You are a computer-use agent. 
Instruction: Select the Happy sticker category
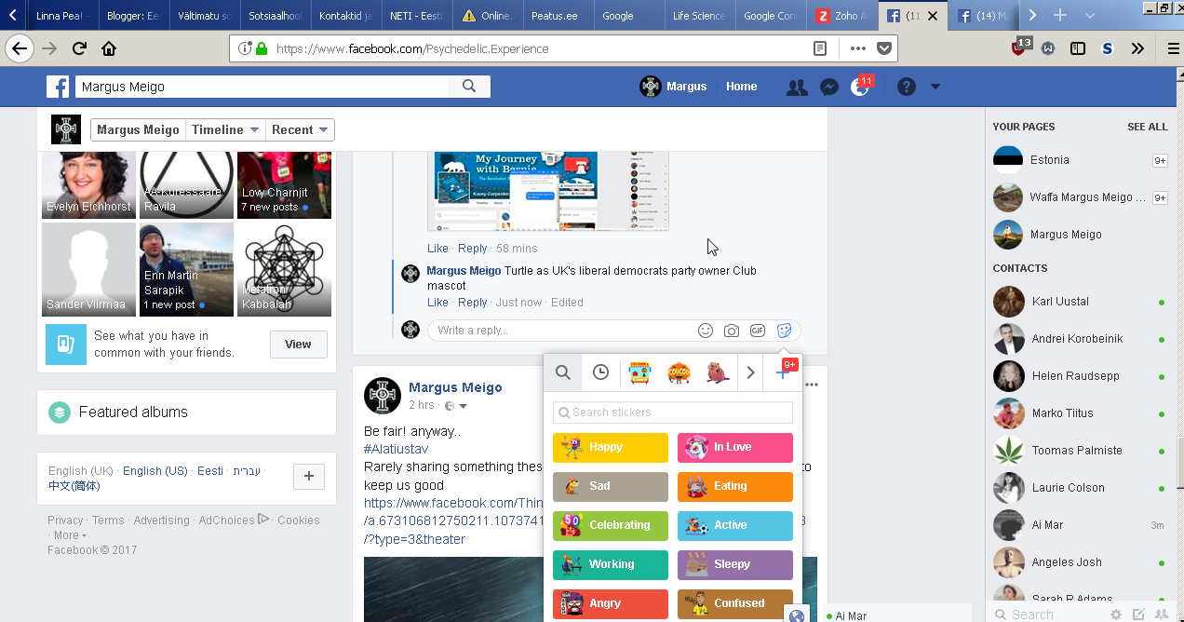(x=611, y=448)
